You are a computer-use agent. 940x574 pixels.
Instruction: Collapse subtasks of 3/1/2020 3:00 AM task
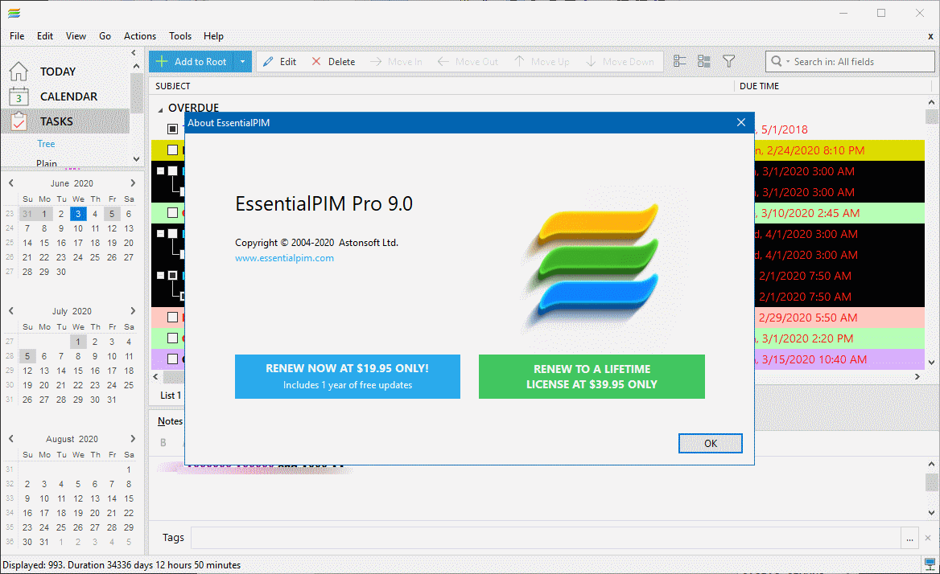[x=161, y=170]
